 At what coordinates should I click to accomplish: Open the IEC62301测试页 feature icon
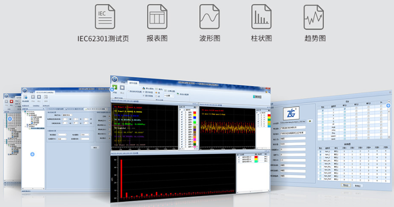pos(105,17)
